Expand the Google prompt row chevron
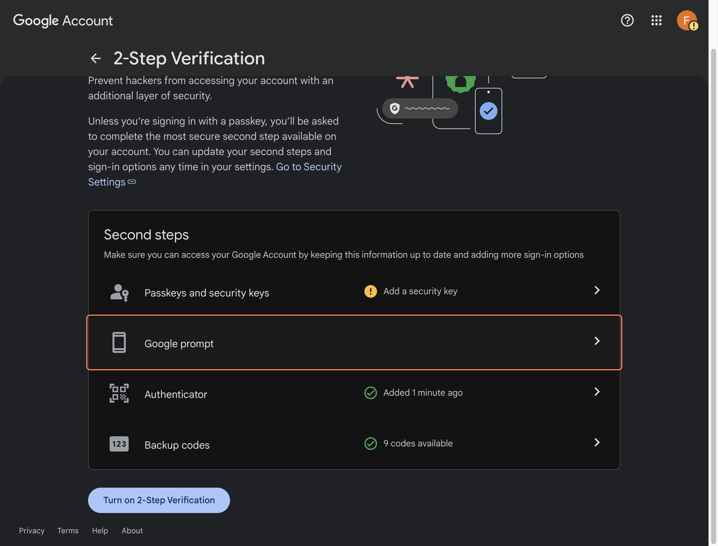Image resolution: width=718 pixels, height=546 pixels. 597,341
